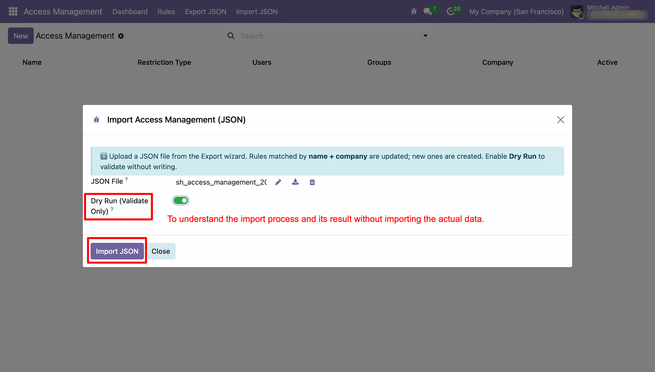Delete the uploaded JSON file with trash icon

[312, 182]
